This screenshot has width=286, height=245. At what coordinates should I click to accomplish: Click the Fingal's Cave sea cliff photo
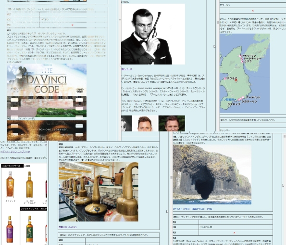point(212,174)
